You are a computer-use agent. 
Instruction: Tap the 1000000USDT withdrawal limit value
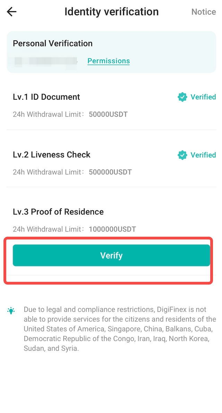(112, 229)
